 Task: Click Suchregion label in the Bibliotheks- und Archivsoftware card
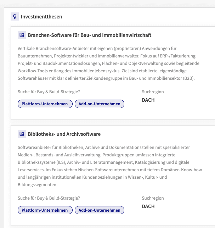153,198
